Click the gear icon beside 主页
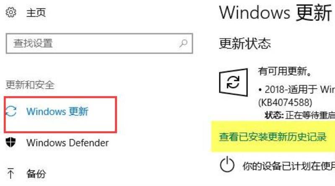 coord(11,12)
